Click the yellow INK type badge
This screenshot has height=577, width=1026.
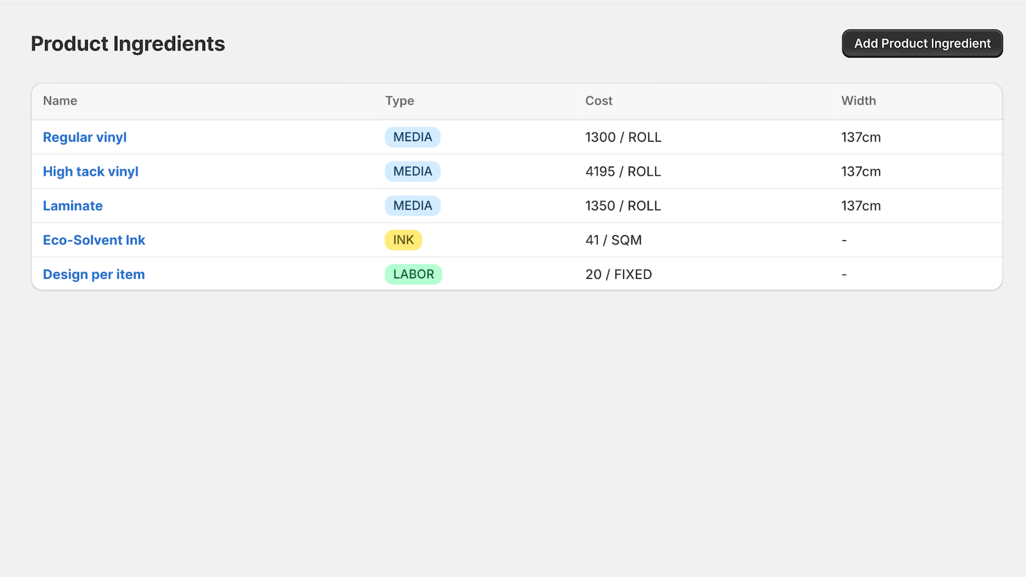pyautogui.click(x=403, y=240)
